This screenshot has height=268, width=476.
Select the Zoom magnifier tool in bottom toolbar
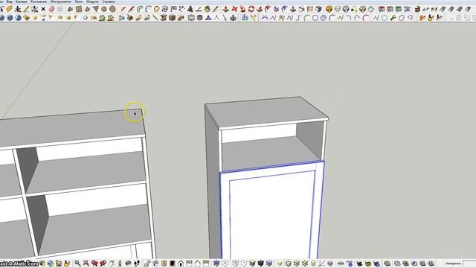point(77,263)
